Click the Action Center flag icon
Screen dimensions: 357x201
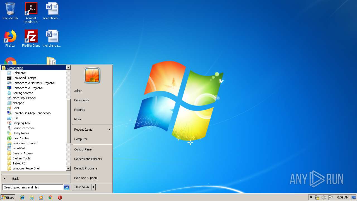pos(331,197)
